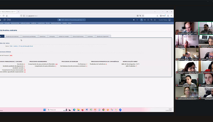Switch to the Intimações tab
This screenshot has width=213, height=122.
click(x=52, y=36)
